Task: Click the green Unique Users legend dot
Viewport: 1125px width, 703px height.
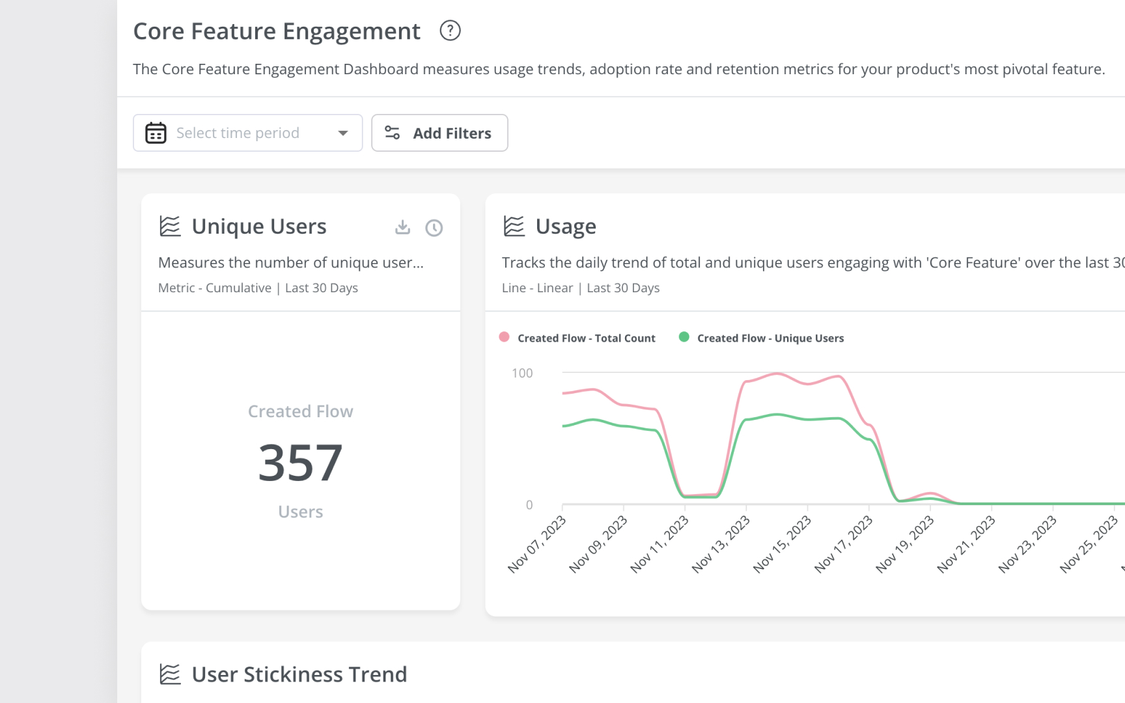Action: pos(684,337)
